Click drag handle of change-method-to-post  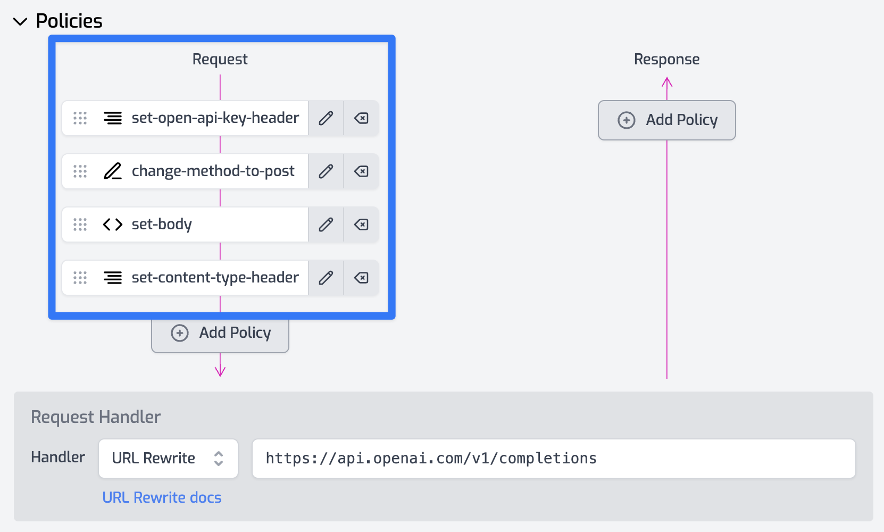(80, 171)
